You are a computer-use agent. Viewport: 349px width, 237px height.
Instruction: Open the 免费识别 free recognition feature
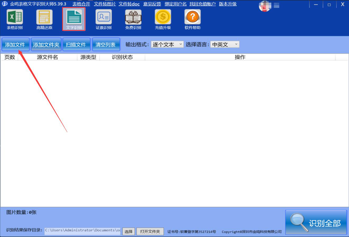[133, 19]
